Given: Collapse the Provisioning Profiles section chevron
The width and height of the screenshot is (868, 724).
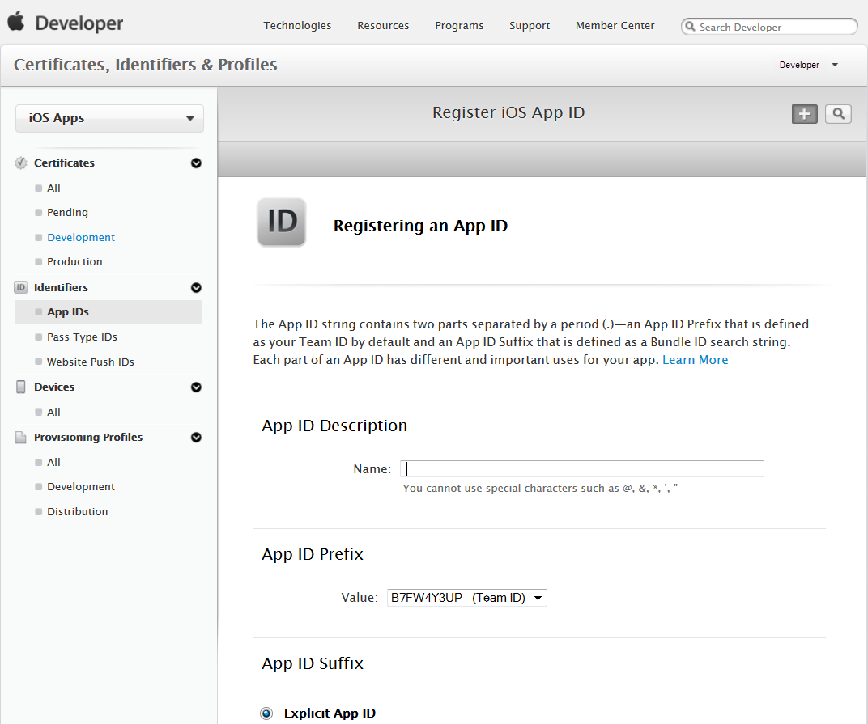Looking at the screenshot, I should click(196, 438).
